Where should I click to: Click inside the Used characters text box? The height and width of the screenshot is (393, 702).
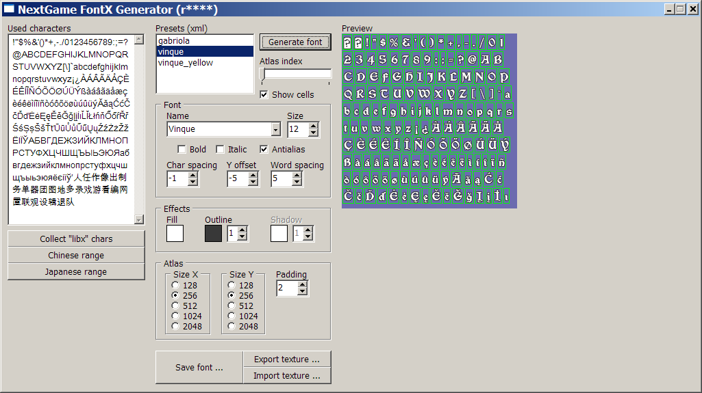[x=72, y=129]
